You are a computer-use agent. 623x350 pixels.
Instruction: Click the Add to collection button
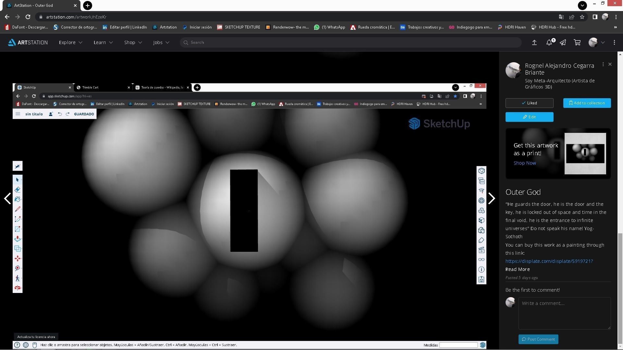[x=587, y=103]
